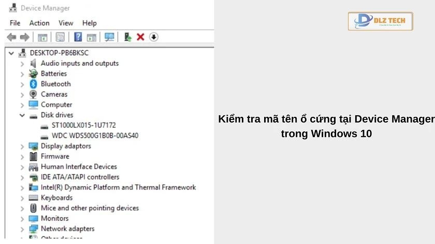Click the DESKTOP-PB6BKSC computer icon
Image resolution: width=435 pixels, height=244 pixels.
click(22, 53)
